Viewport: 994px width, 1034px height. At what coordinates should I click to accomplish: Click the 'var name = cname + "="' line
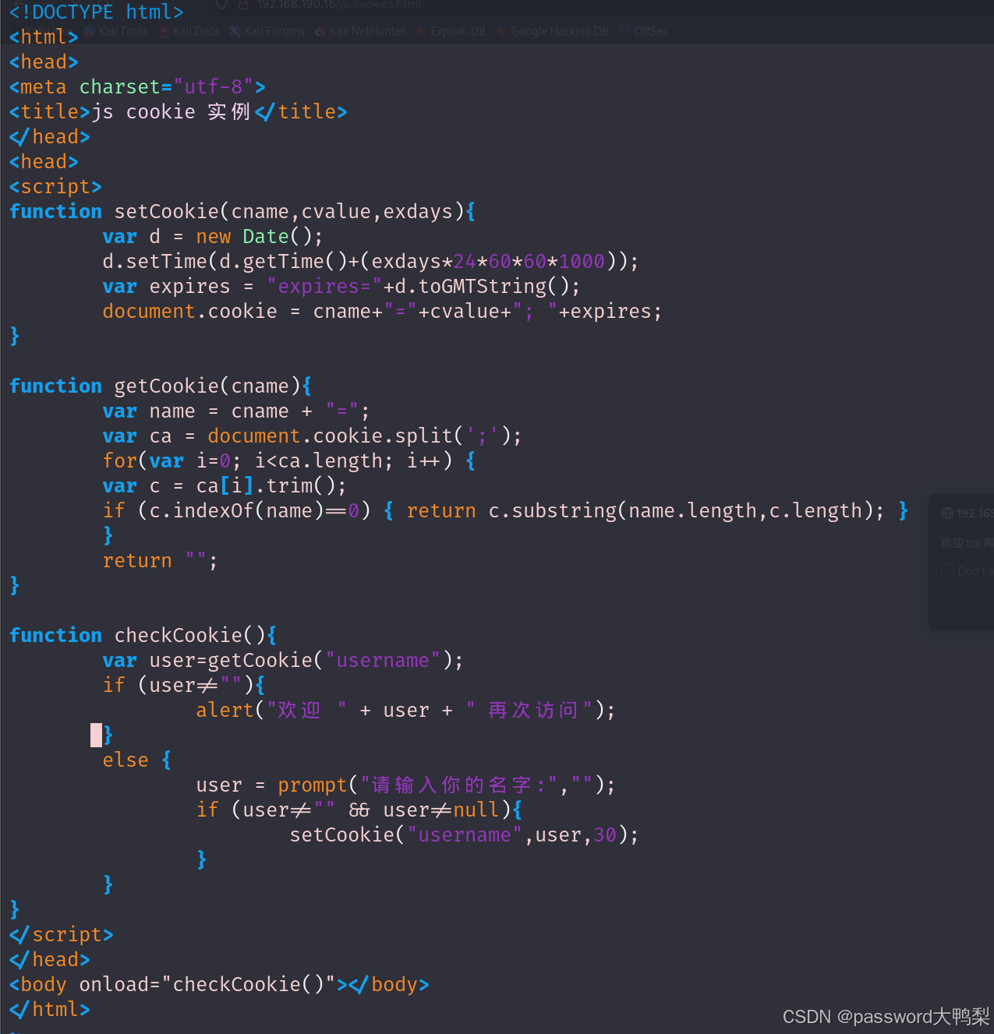[x=236, y=411]
